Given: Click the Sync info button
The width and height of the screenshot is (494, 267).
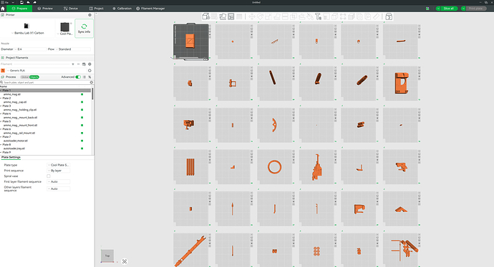Looking at the screenshot, I should tap(84, 29).
